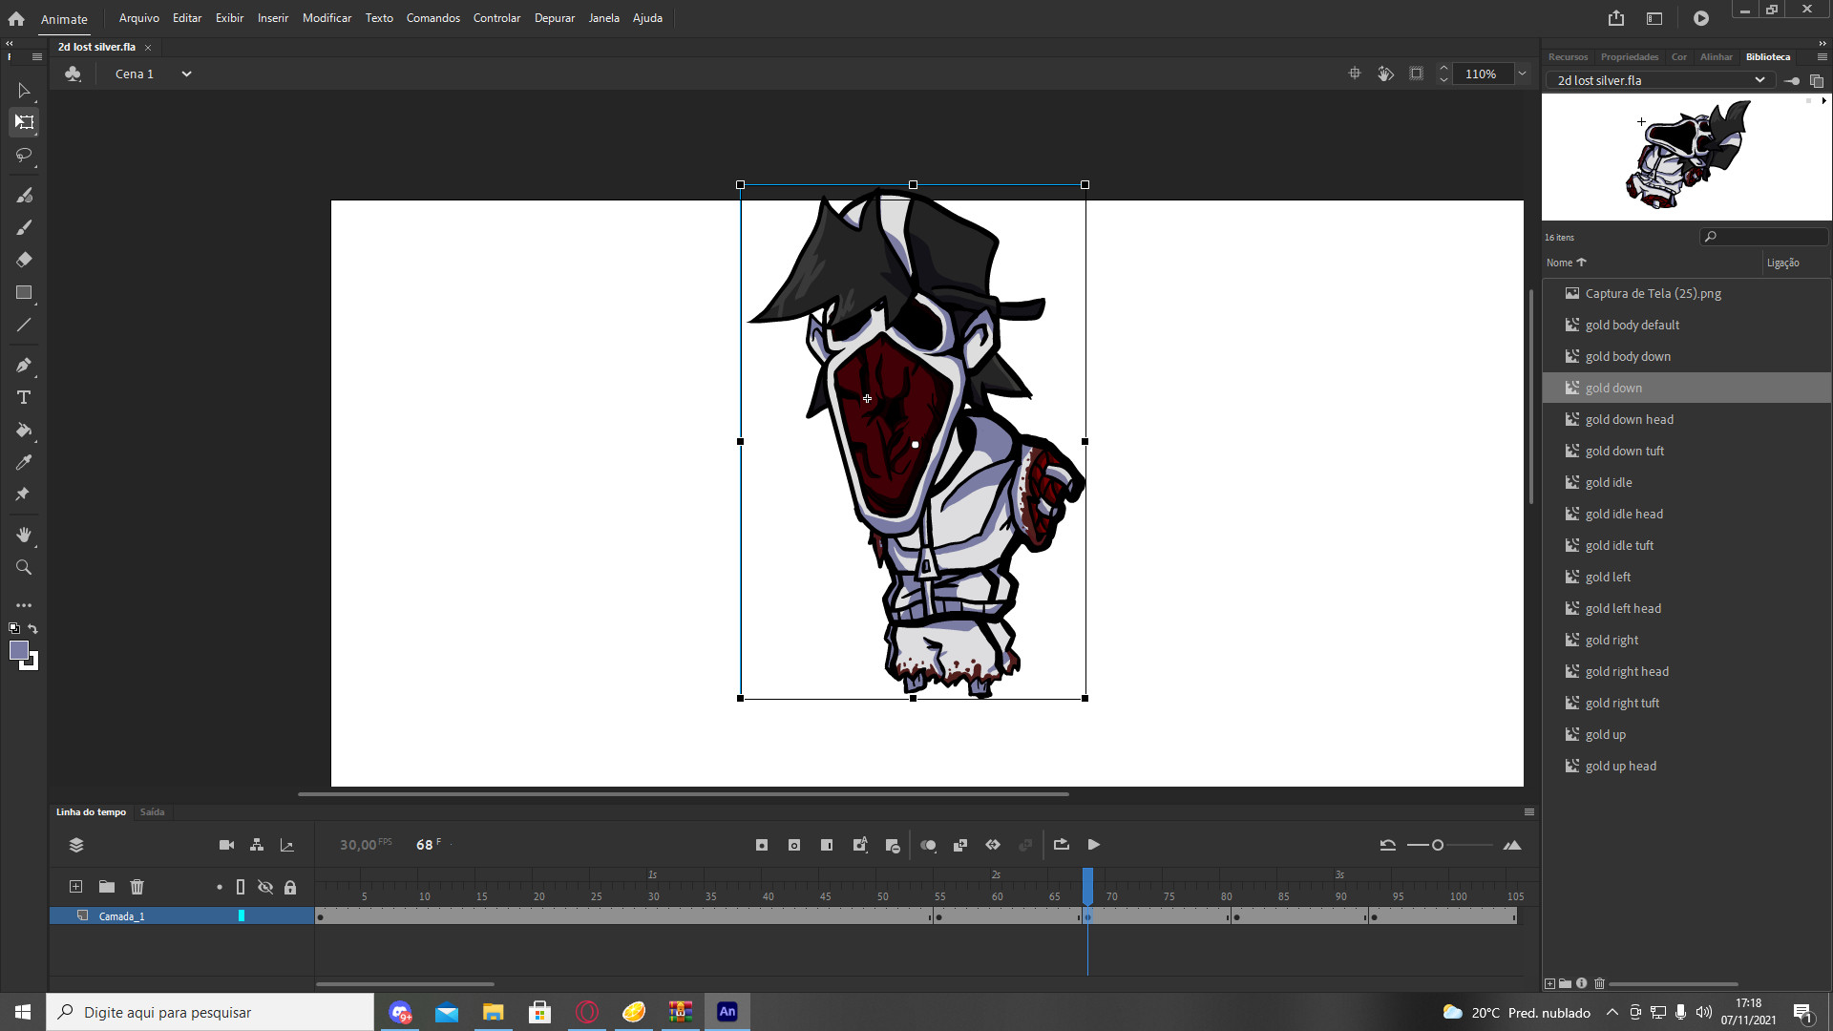Click the new layer icon in timeline
The height and width of the screenshot is (1031, 1833).
click(x=76, y=887)
